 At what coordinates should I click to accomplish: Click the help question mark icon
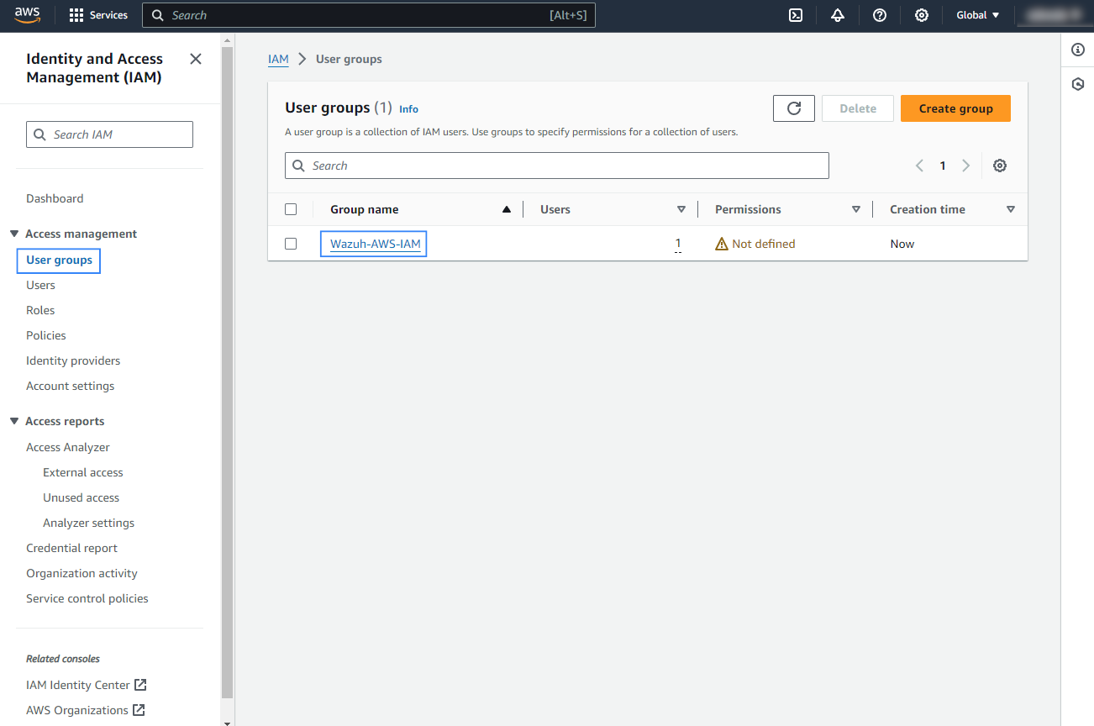coord(879,15)
